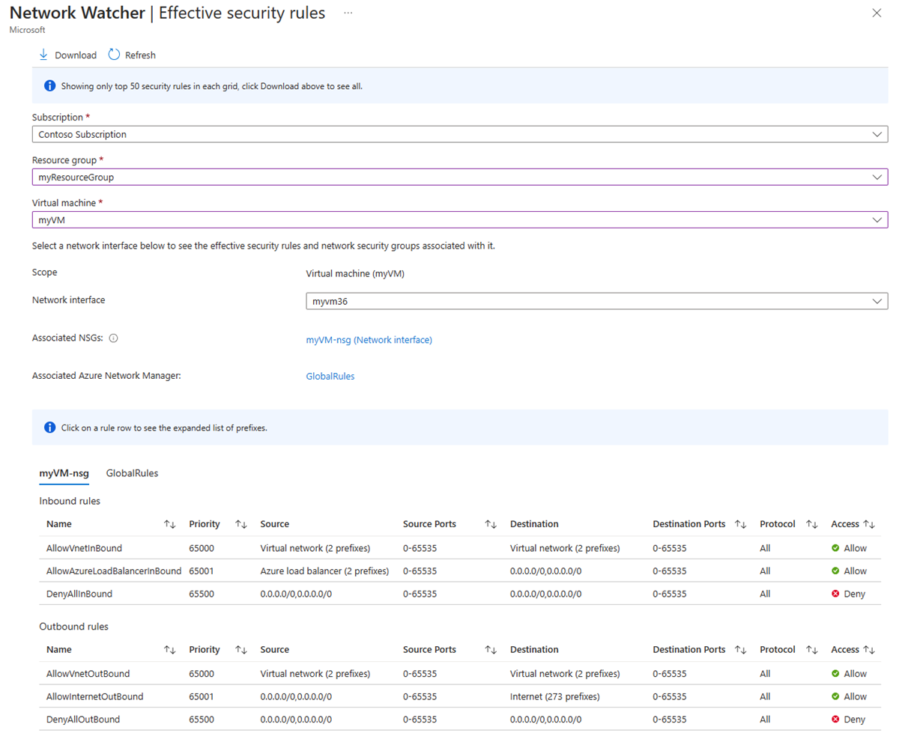Screen dimensions: 899x739
Task: Select the myVM-nsg tab
Action: tap(64, 472)
